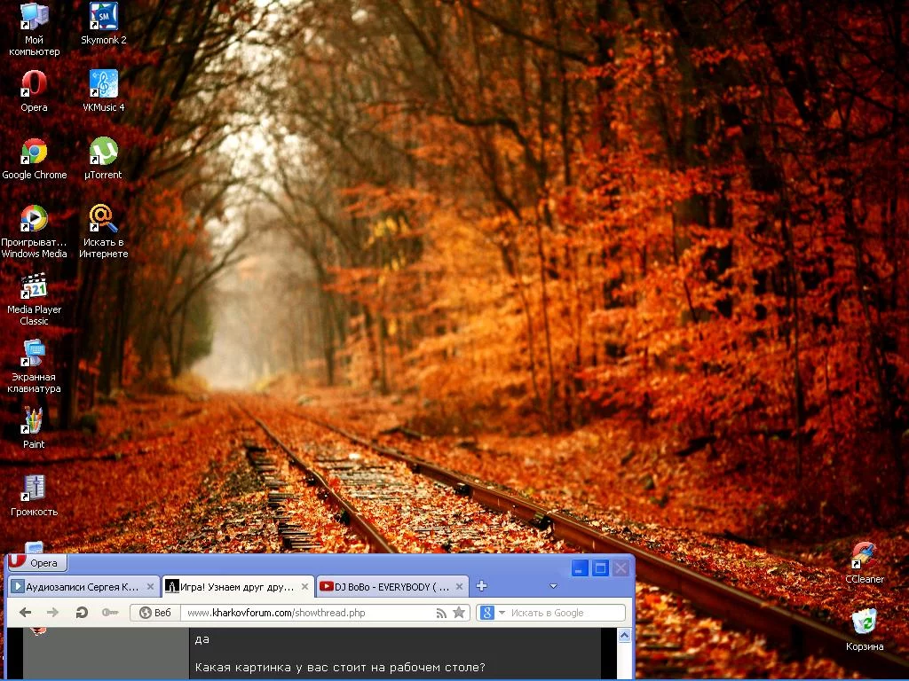This screenshot has width=909, height=681.
Task: Maximize the Opera window
Action: point(601,568)
